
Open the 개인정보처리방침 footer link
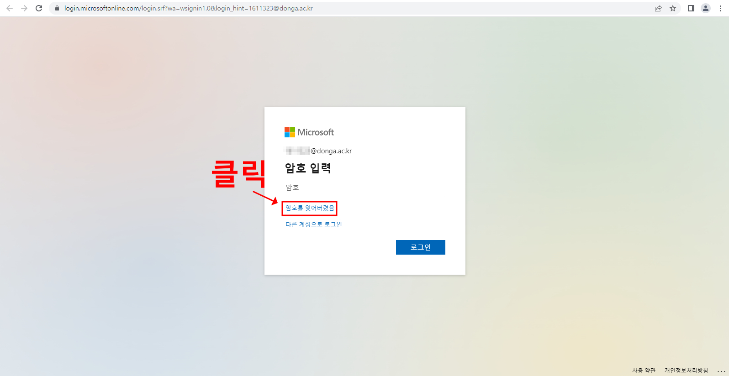[686, 371]
